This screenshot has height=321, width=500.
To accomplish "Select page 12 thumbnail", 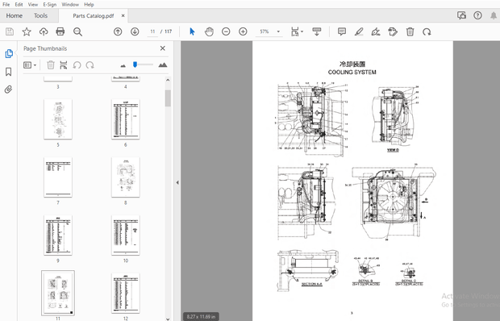I will point(125,293).
